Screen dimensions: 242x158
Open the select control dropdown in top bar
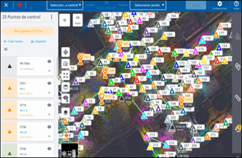65,5
